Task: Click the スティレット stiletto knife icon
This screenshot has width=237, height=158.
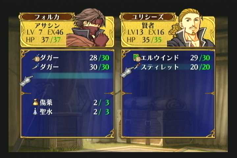Action: (x=135, y=67)
